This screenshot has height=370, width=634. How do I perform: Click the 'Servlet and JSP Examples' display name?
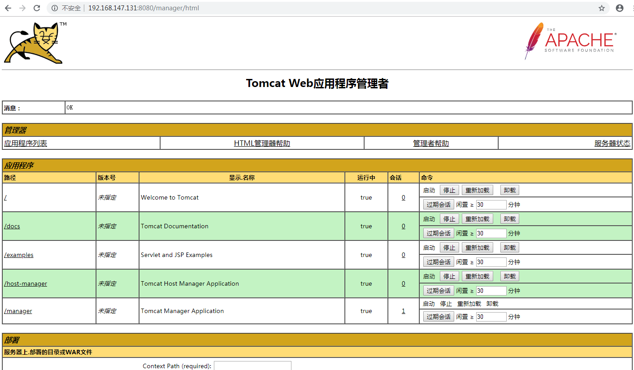(x=177, y=255)
